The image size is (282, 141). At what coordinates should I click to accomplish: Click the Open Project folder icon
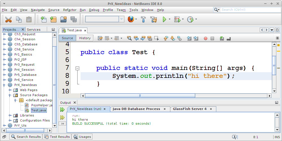tap(63, 19)
